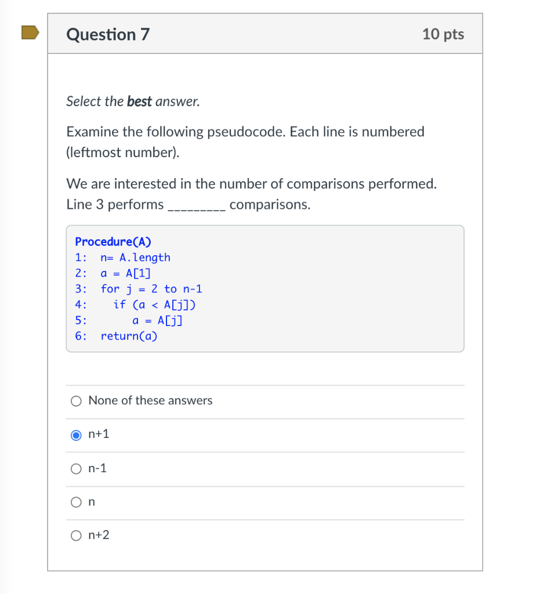Click the "10 pts" label
This screenshot has width=551, height=594.
pos(443,34)
